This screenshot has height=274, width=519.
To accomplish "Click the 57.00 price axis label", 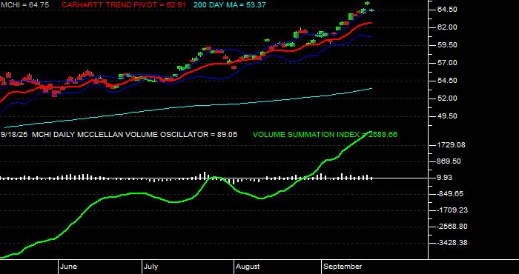I will coord(447,63).
